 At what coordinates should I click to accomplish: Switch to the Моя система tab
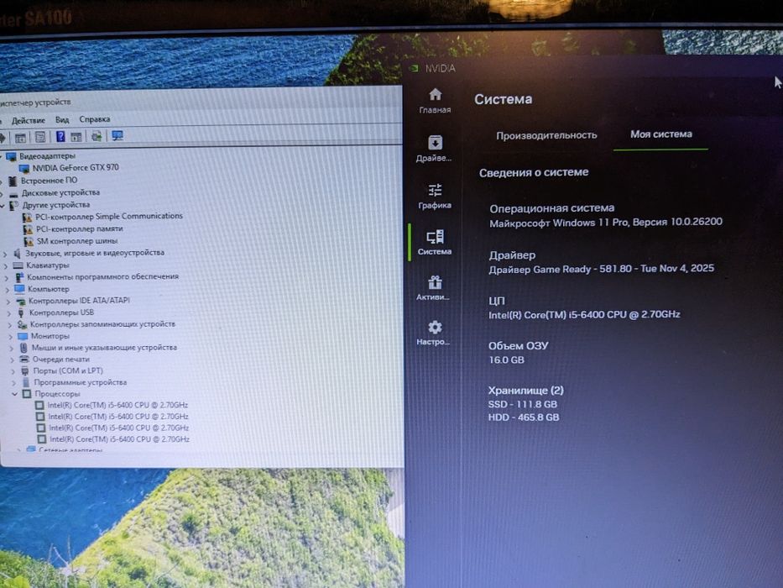[x=661, y=134]
